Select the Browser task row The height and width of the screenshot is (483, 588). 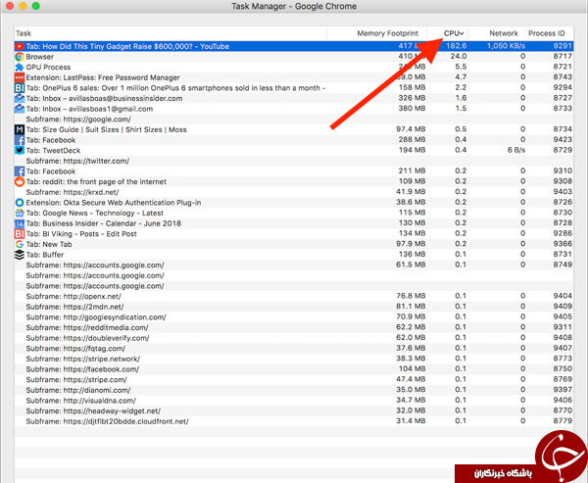point(294,57)
